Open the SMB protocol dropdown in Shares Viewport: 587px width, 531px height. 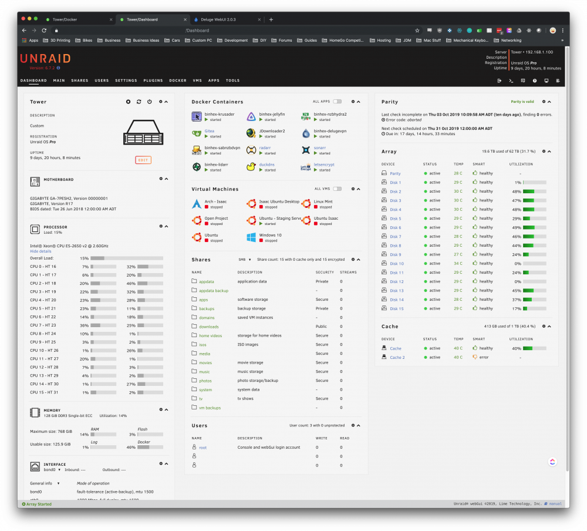click(245, 259)
